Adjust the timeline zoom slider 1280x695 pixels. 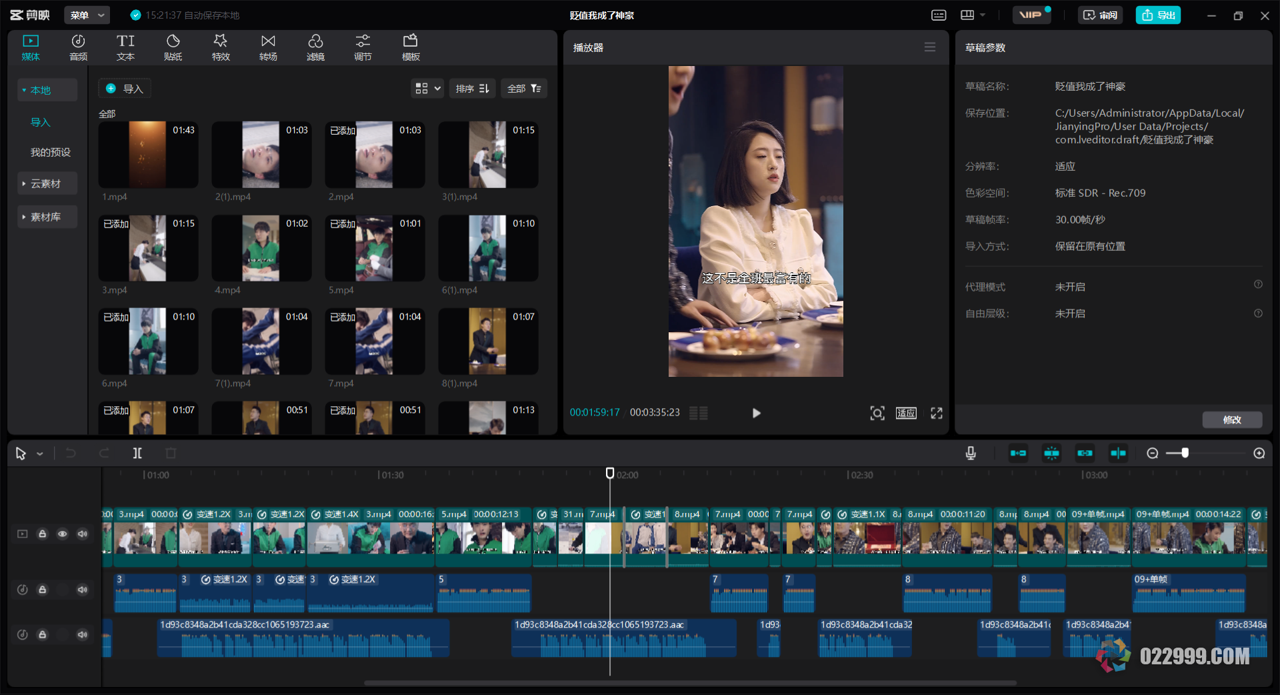[x=1185, y=454]
